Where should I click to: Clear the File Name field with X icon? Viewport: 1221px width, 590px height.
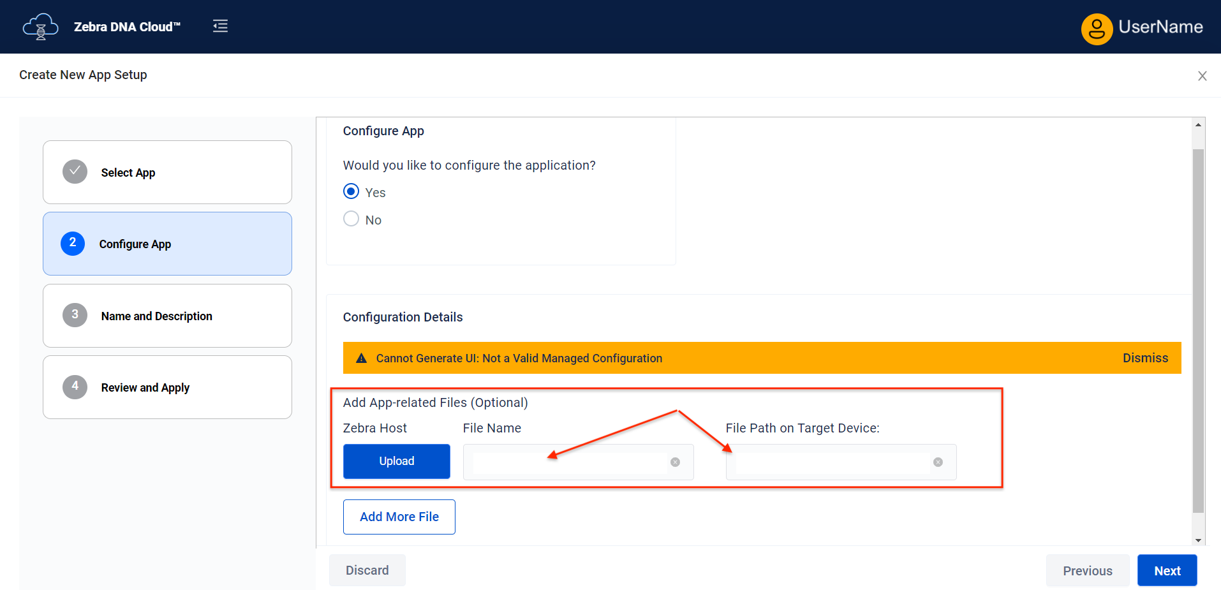675,462
